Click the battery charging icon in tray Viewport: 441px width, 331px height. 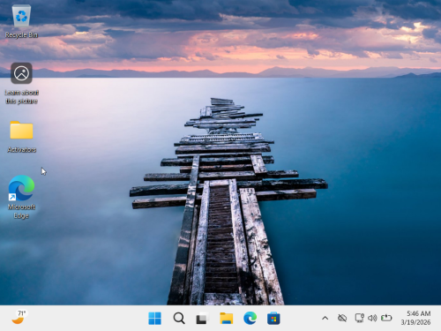click(386, 318)
